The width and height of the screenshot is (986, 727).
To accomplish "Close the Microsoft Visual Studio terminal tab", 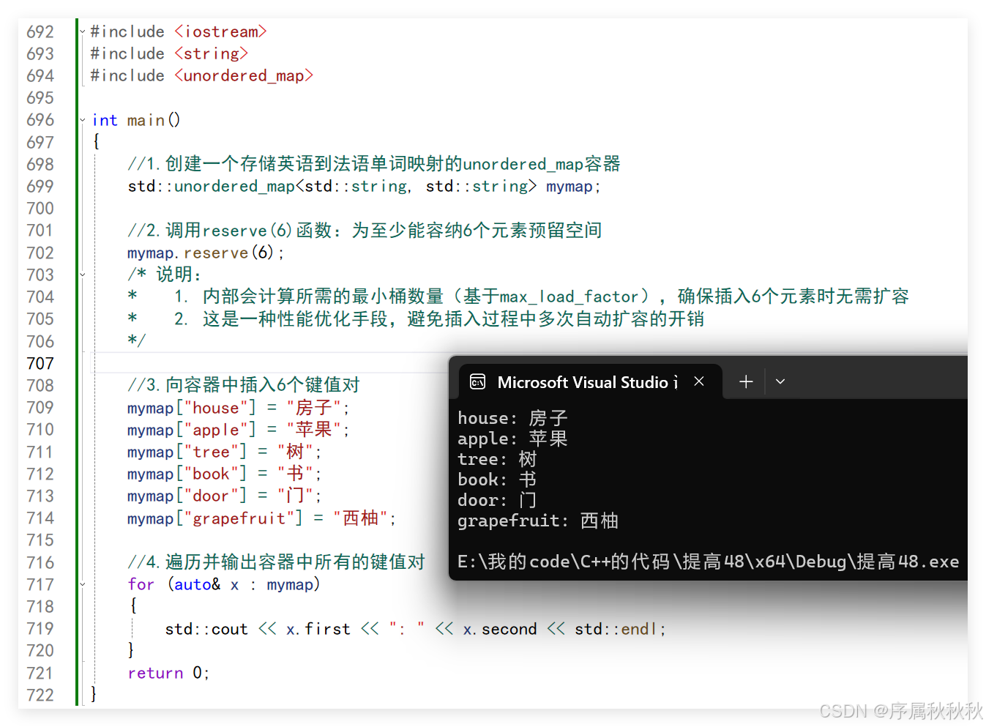I will [698, 381].
